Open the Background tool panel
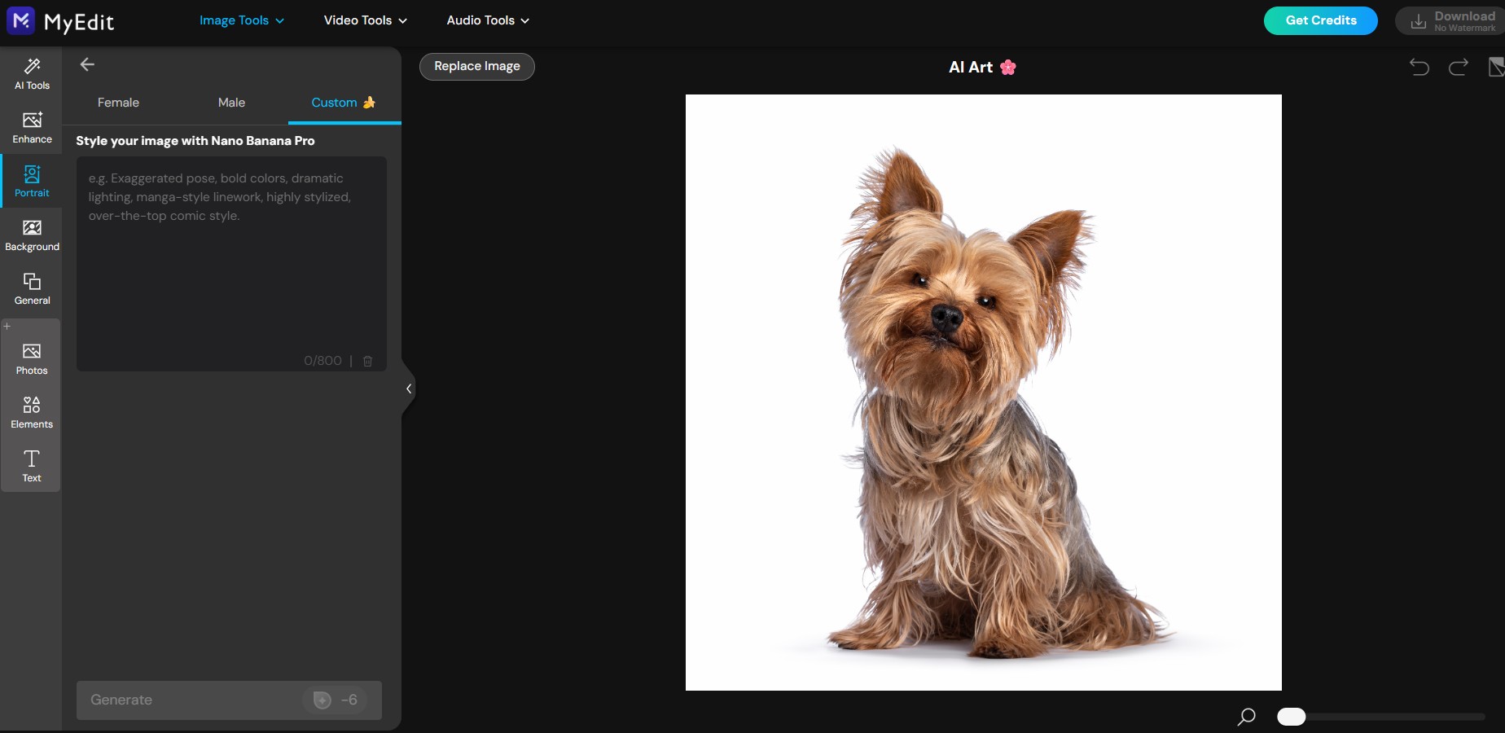Screen dimensions: 1505x733 [32, 235]
